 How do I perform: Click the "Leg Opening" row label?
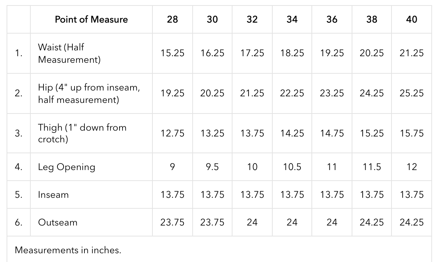pos(67,167)
